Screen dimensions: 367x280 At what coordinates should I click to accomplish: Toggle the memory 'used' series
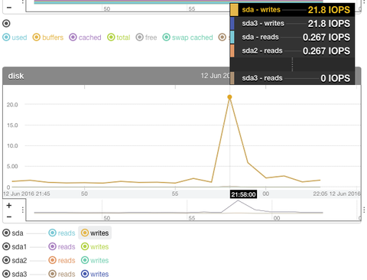(x=15, y=37)
